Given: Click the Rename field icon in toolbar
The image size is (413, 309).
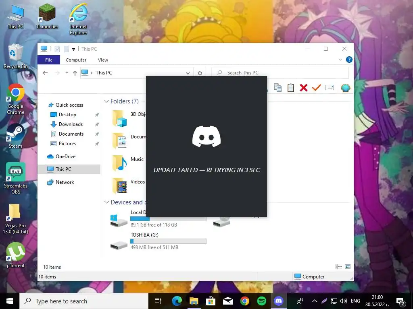Looking at the screenshot, I should (329, 87).
